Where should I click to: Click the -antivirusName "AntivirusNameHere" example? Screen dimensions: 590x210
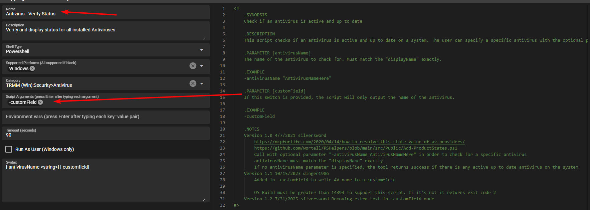tap(287, 78)
